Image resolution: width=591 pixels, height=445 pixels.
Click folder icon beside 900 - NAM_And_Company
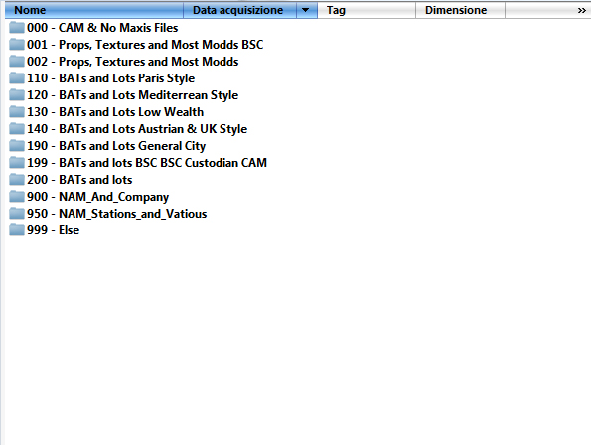click(x=17, y=197)
